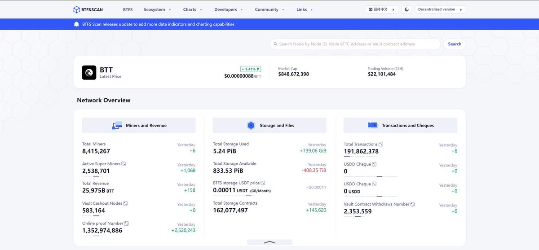The width and height of the screenshot is (539, 250).
Task: Collapse Network Overview with the bottom chevron
Action: (269, 242)
